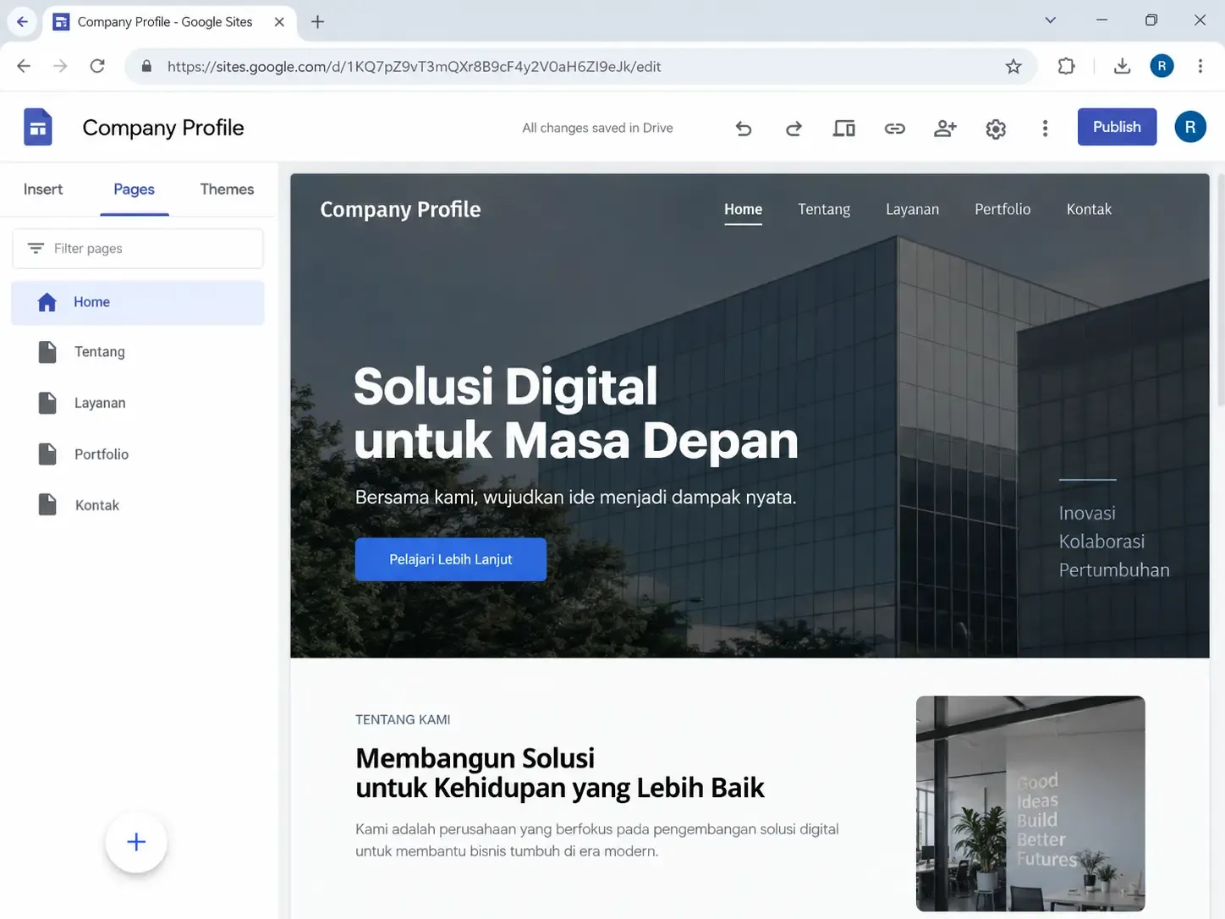Close the Company Profile browser tab
The height and width of the screenshot is (919, 1225).
point(279,22)
